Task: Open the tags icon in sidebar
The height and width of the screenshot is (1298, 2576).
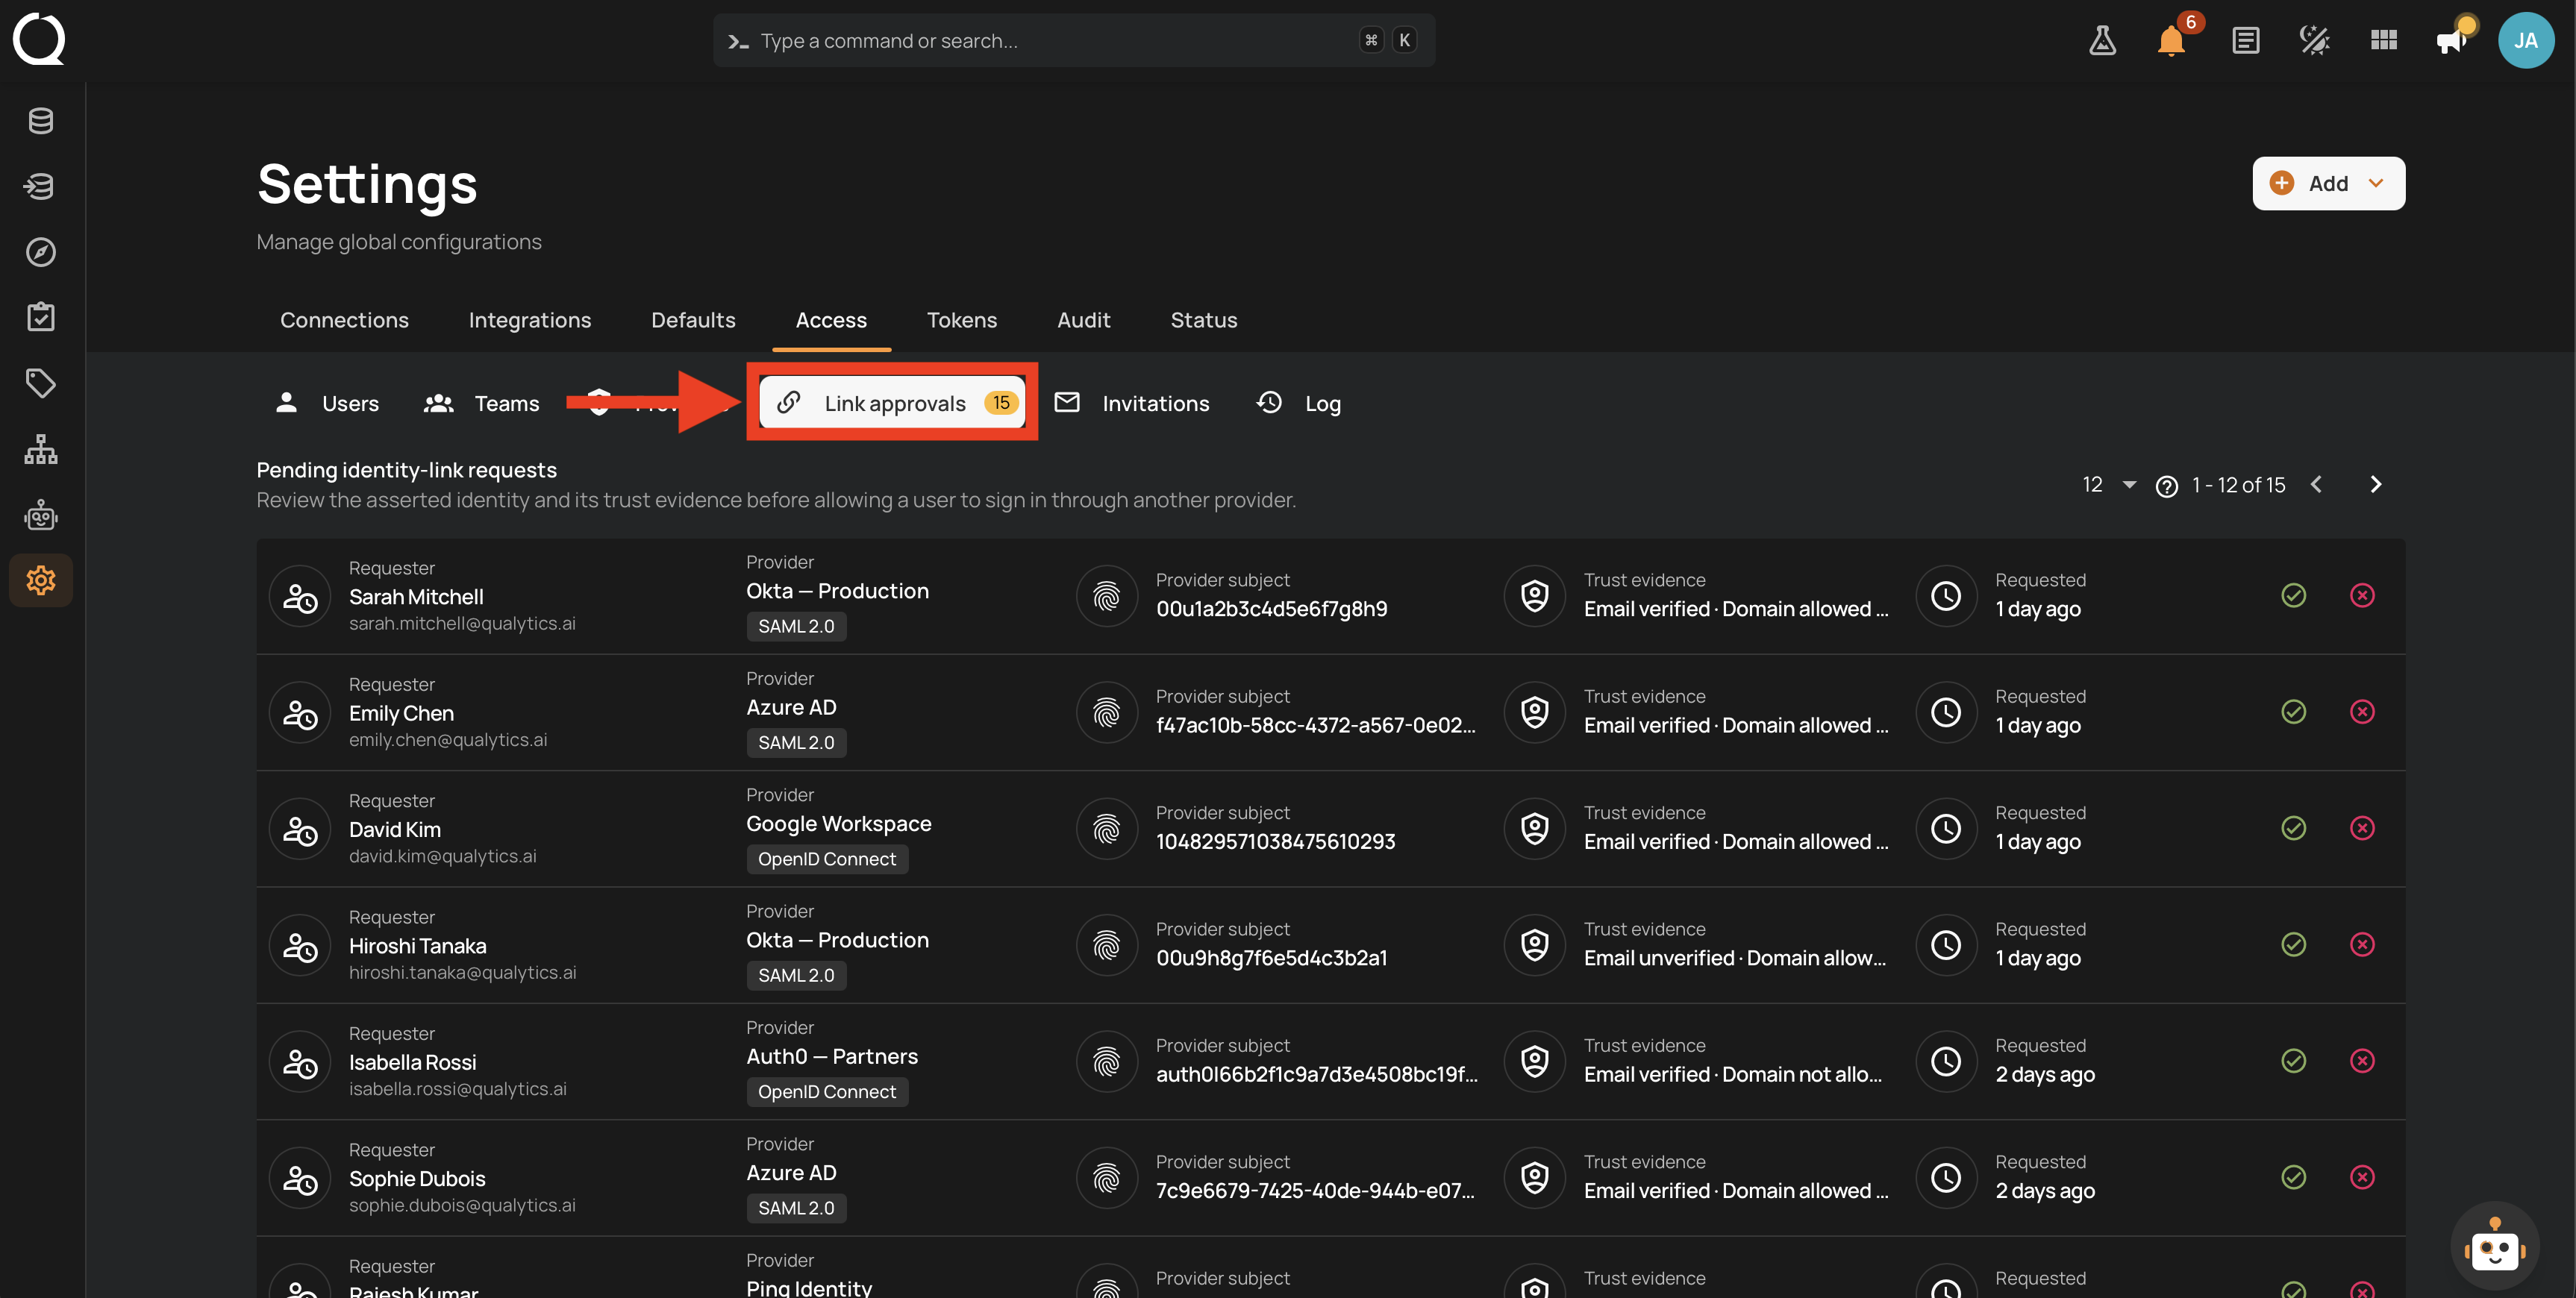Action: pos(41,383)
